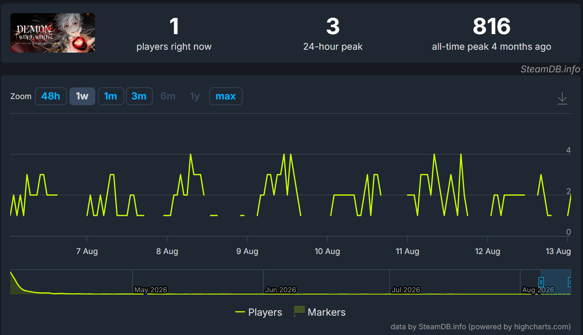Screen dimensions: 583x335
Task: Select the 6m zoom range
Action: 168,96
